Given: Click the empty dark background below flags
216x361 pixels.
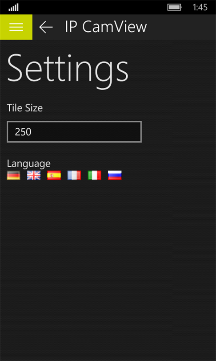Looking at the screenshot, I should pos(108,265).
